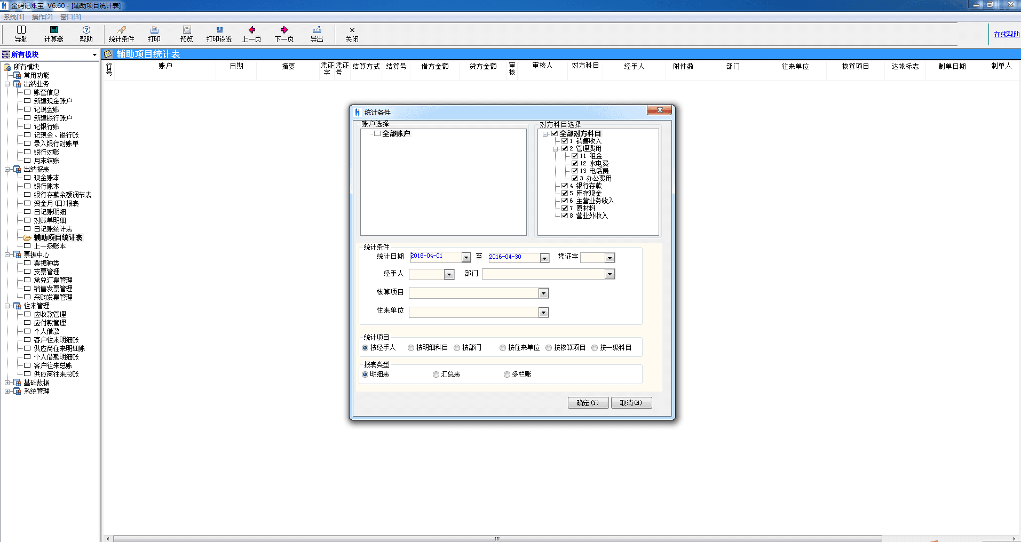Viewport: 1021px width, 542px height.
Task: Uncheck 销售收入 in subject tree
Action: pos(564,141)
